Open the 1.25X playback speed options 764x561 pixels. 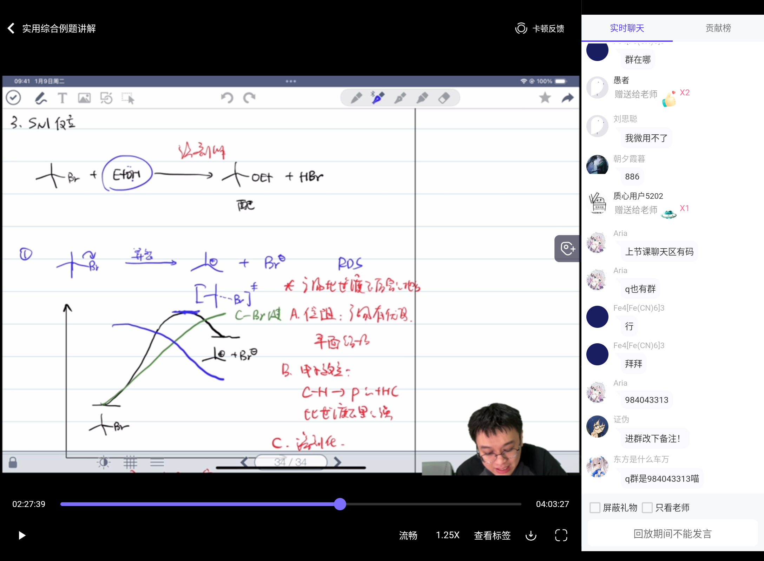click(x=447, y=535)
